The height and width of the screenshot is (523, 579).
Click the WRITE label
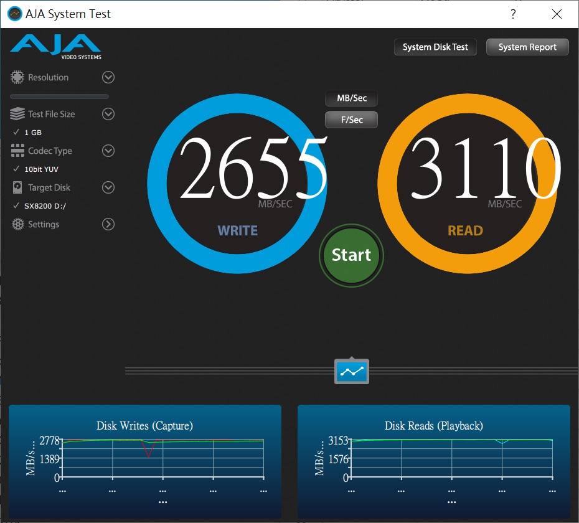point(237,230)
